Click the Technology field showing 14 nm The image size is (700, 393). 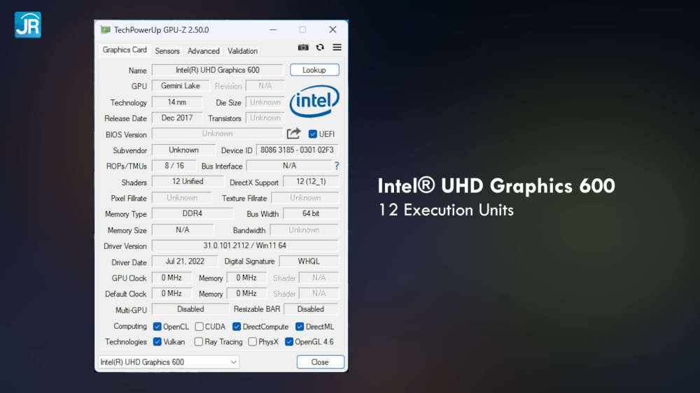[177, 102]
